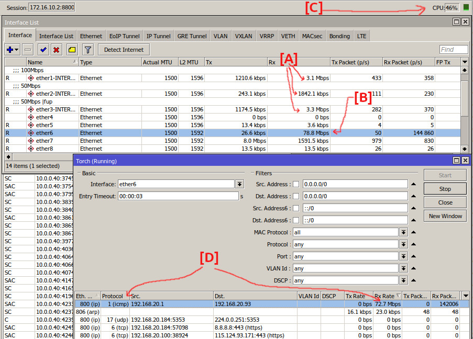Click the ether2-INTER interface icon

tap(31, 94)
